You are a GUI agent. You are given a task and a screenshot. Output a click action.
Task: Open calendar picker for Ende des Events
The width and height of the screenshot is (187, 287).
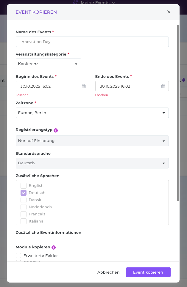point(163,86)
